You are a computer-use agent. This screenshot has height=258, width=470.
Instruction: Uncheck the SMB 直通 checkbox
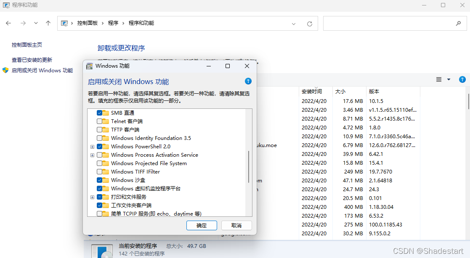pyautogui.click(x=100, y=113)
